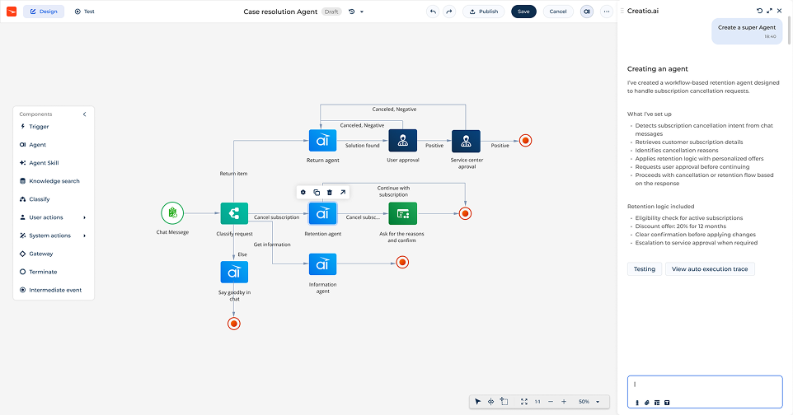The height and width of the screenshot is (415, 793).
Task: Switch to the Design tab
Action: (x=44, y=12)
